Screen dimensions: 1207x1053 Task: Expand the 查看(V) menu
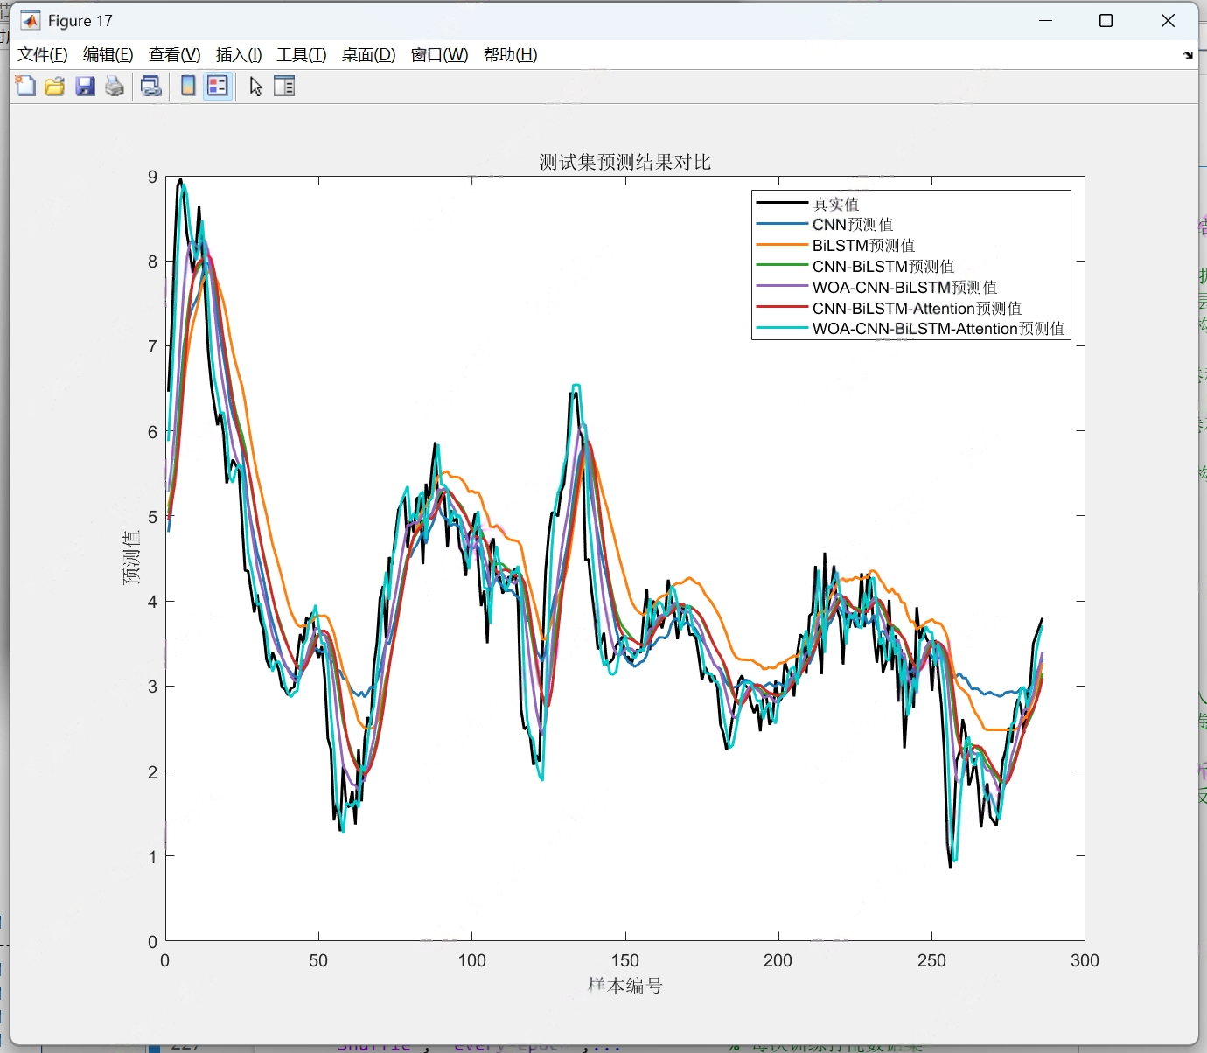tap(175, 55)
